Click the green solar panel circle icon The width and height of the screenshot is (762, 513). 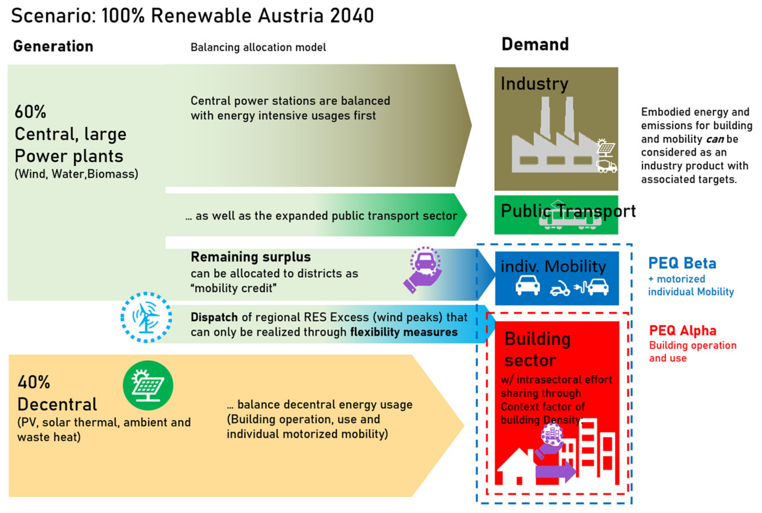coord(148,385)
